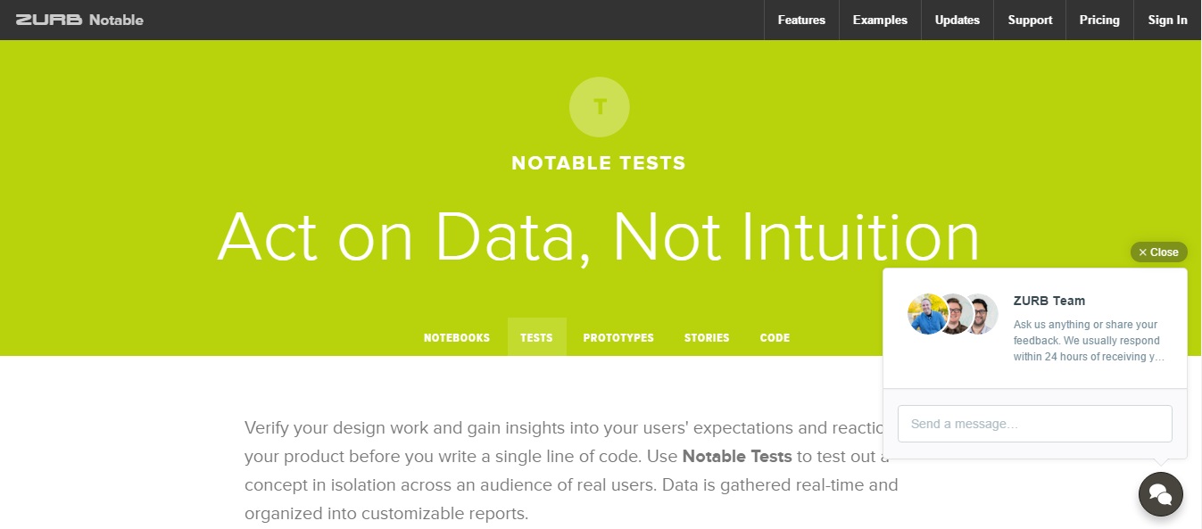
Task: Click the third ZURB team avatar
Action: 982,314
